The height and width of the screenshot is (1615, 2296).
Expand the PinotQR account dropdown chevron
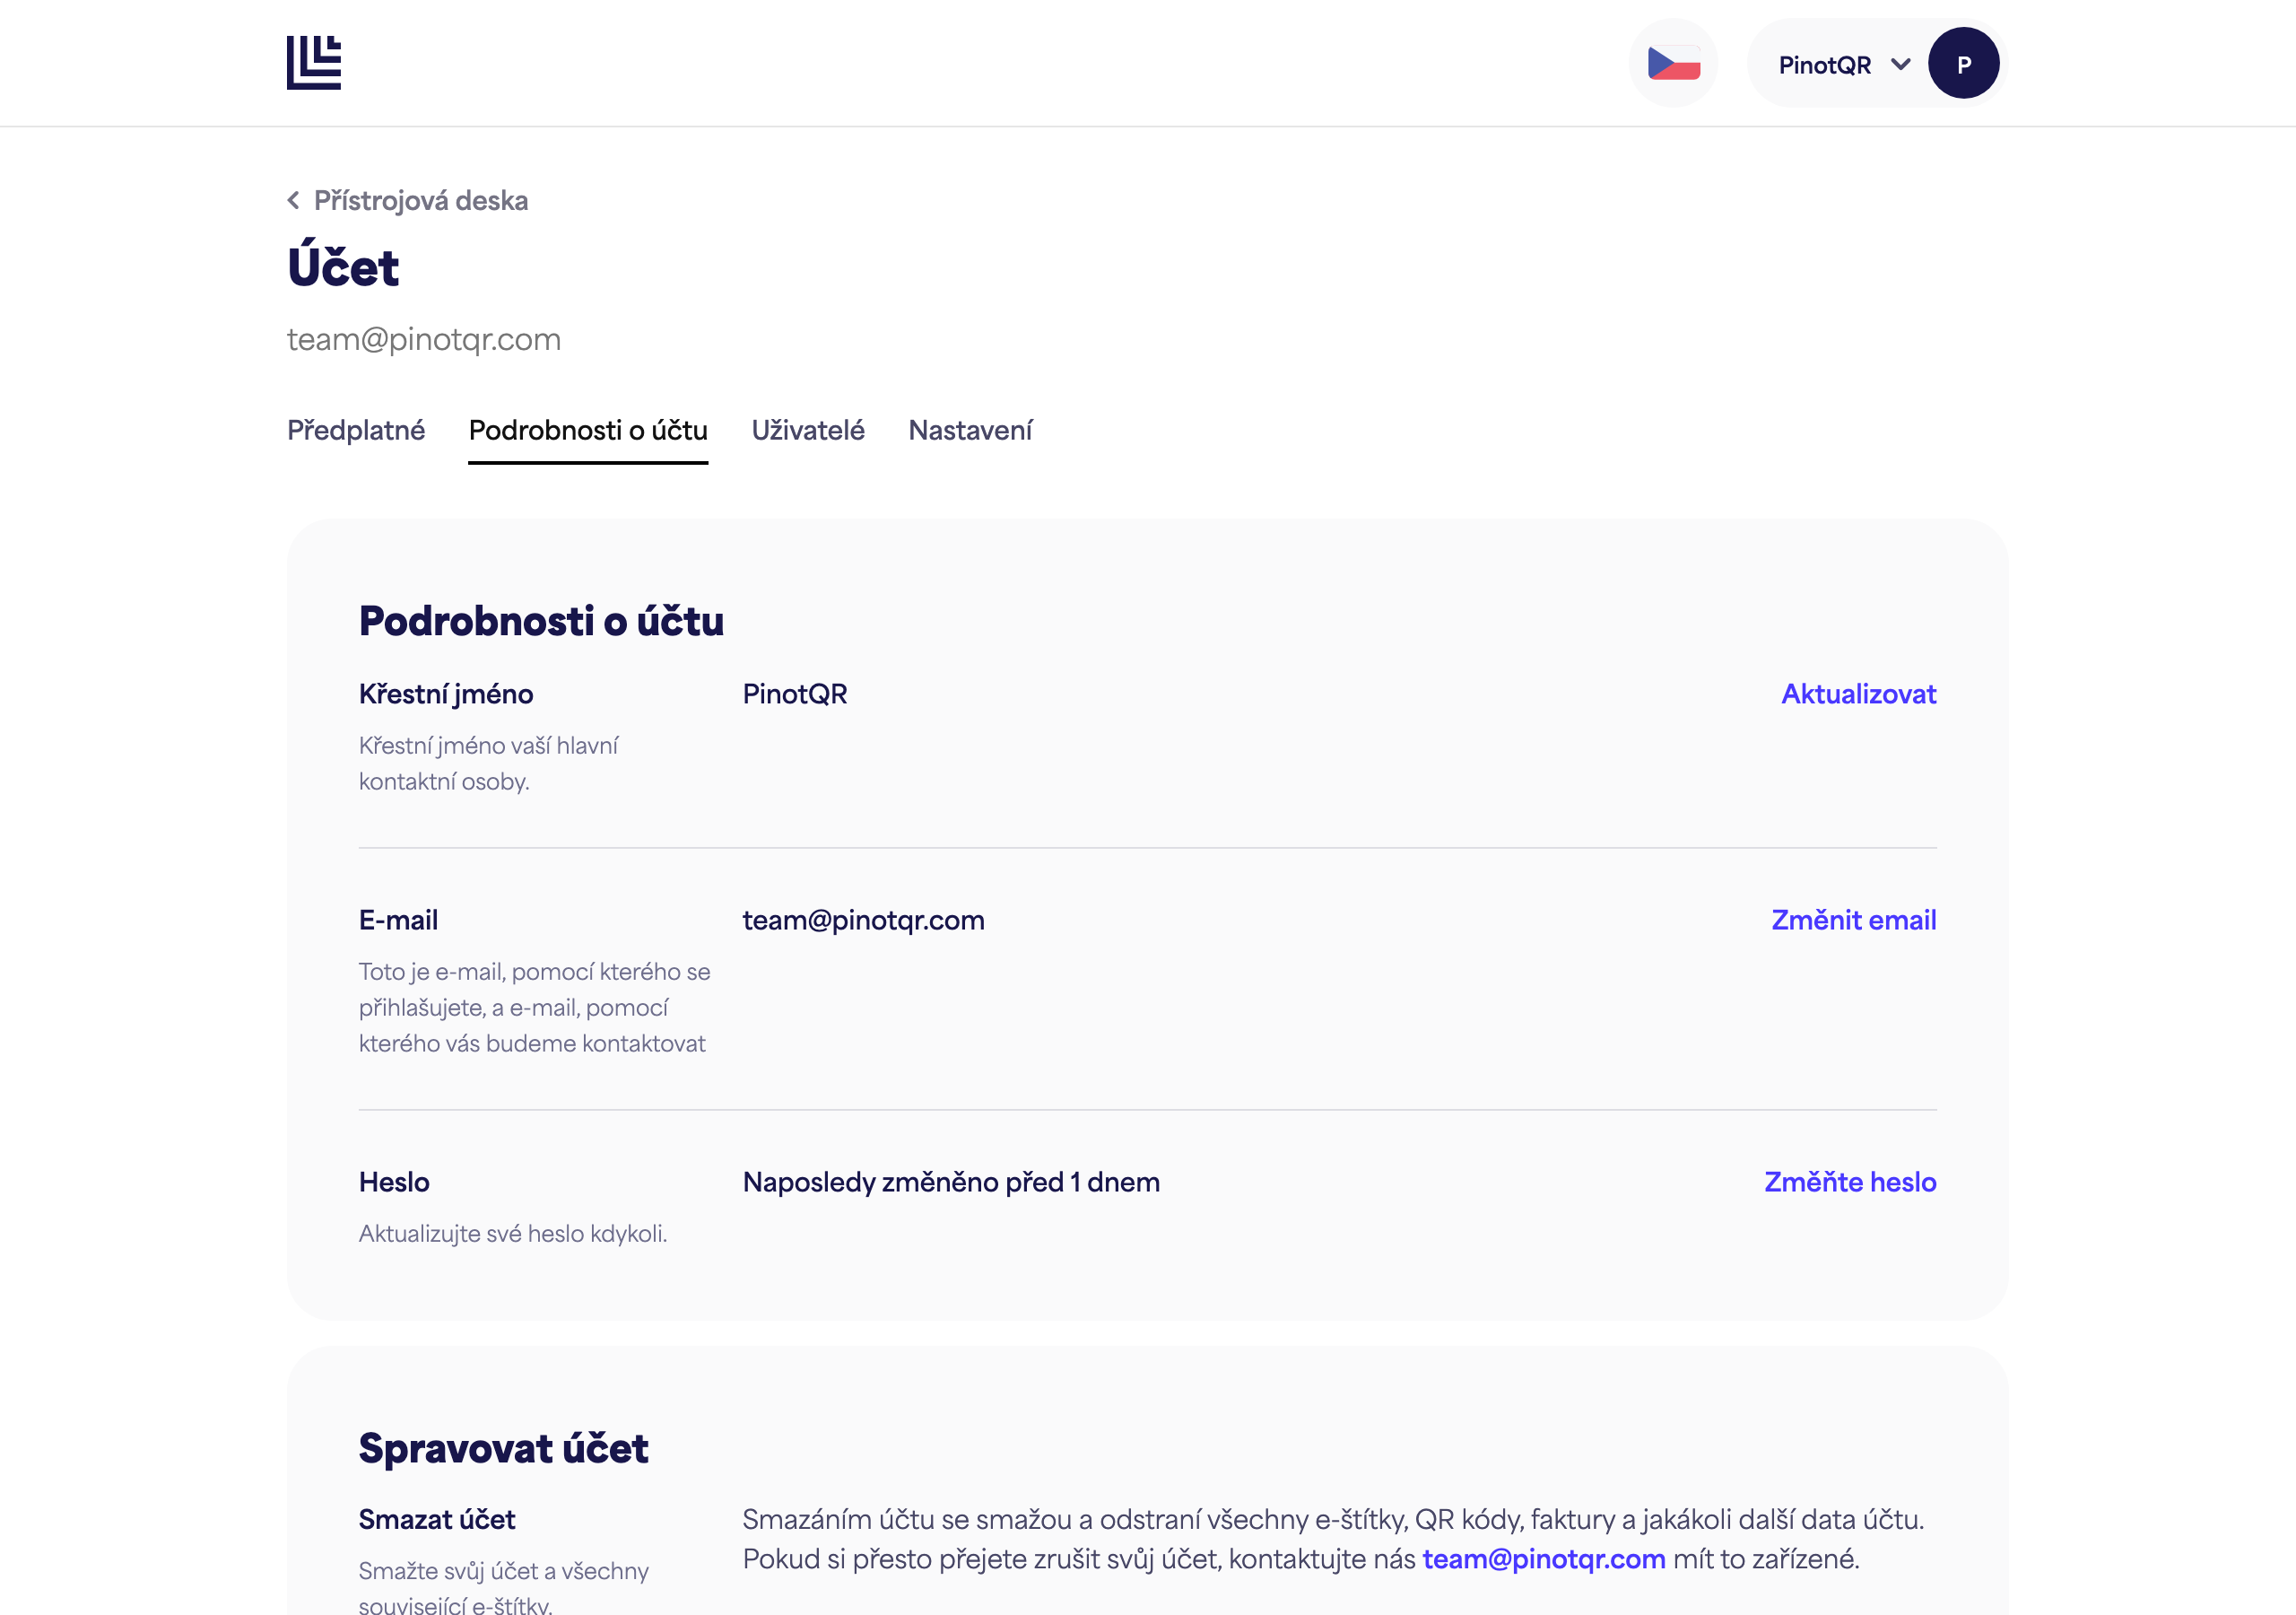click(x=1900, y=64)
